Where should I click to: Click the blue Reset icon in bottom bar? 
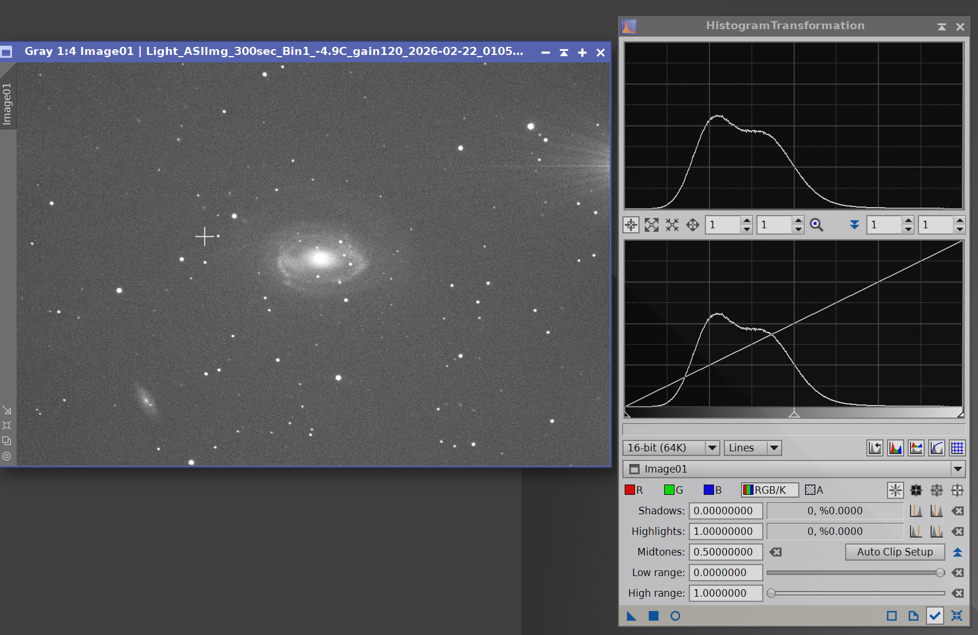click(957, 616)
